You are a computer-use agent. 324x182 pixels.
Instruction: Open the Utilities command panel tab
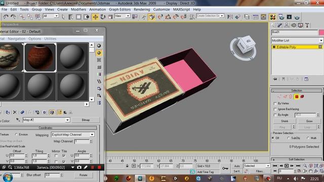tap(307, 25)
